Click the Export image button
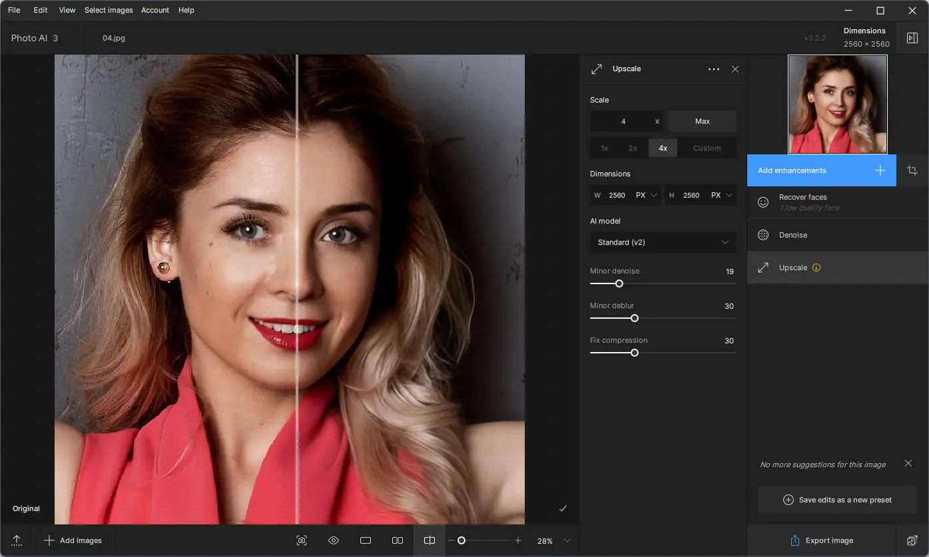The width and height of the screenshot is (929, 557). 822,540
